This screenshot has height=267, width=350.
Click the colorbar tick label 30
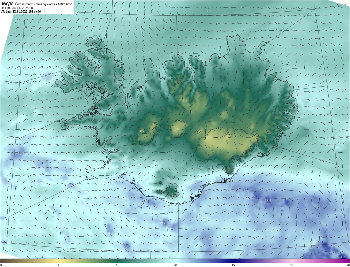coord(291,265)
